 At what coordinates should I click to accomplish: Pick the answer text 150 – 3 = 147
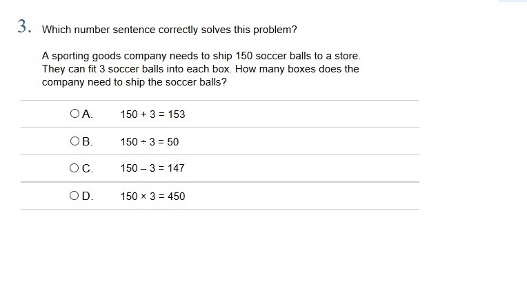(152, 168)
